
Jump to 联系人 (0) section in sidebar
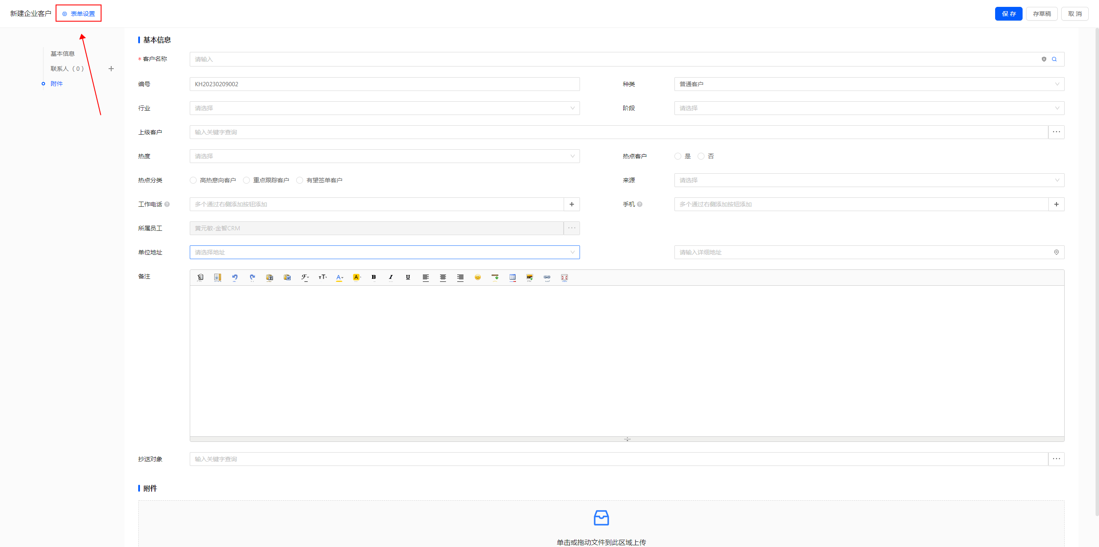[67, 69]
